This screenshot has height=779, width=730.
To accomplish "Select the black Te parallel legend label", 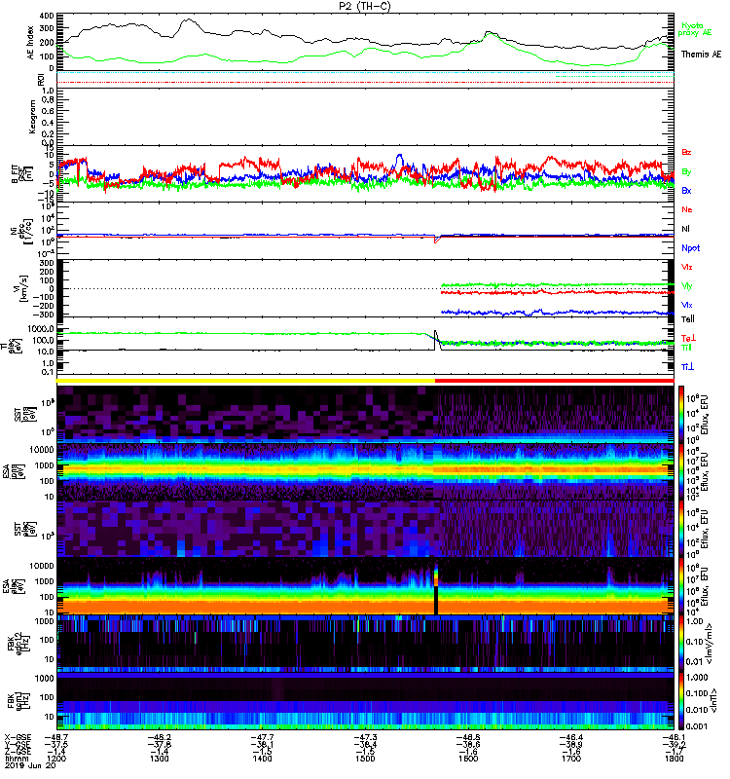I will tap(687, 319).
